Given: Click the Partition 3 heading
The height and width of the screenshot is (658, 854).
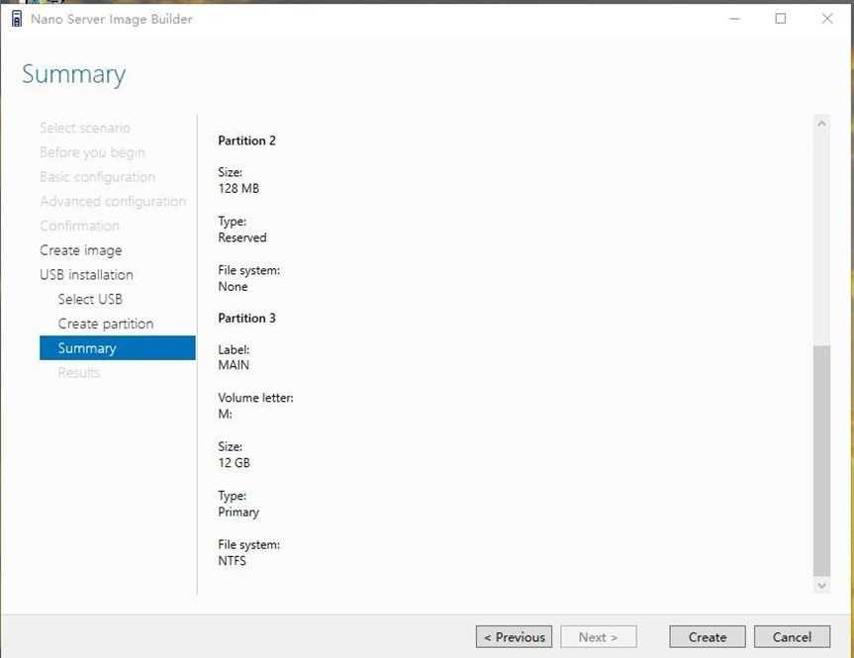Looking at the screenshot, I should point(246,318).
